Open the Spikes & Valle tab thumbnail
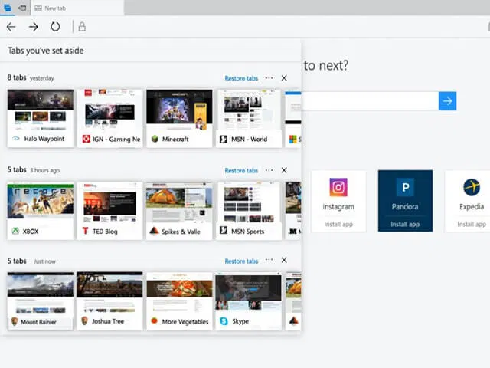This screenshot has height=368, width=490. pos(179,211)
